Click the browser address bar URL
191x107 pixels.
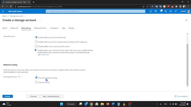(40, 7)
